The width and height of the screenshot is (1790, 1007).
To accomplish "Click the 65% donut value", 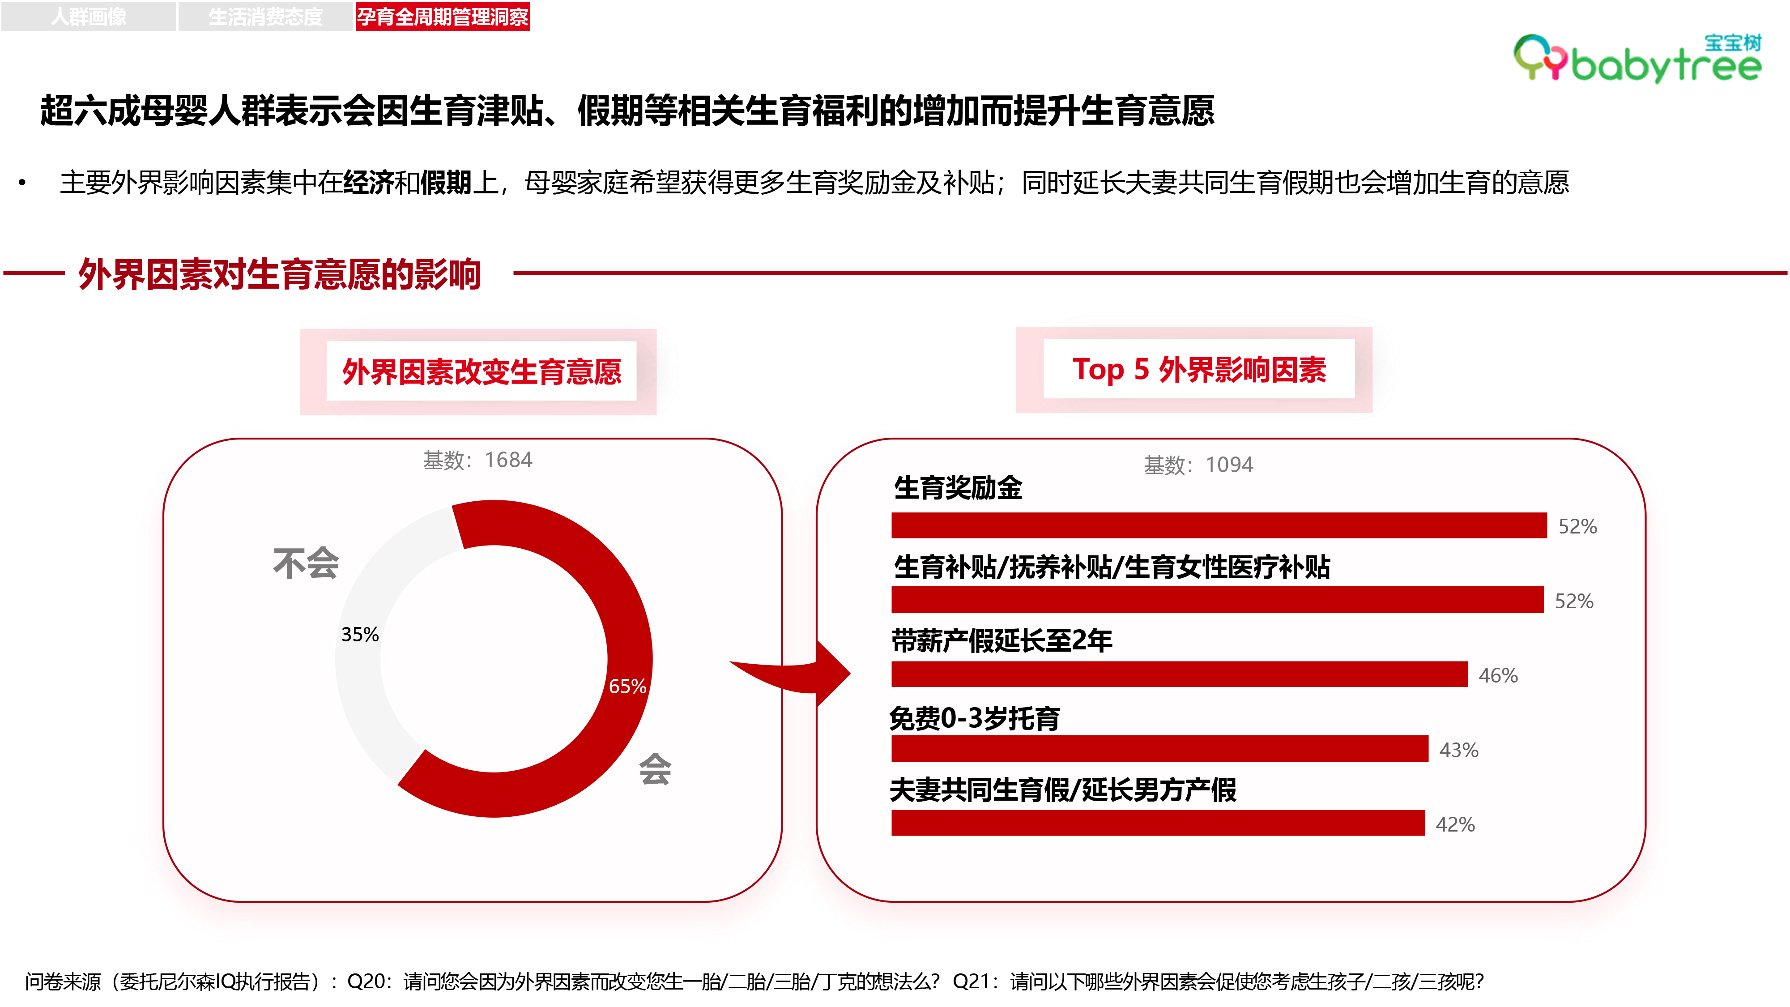I will [627, 687].
